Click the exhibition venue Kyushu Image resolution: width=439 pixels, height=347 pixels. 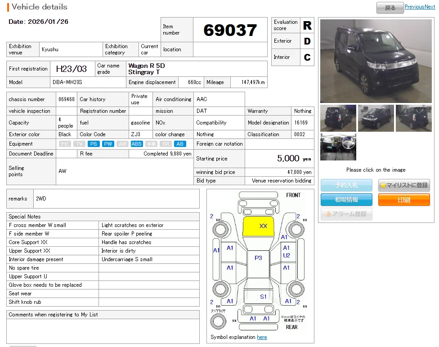click(50, 49)
